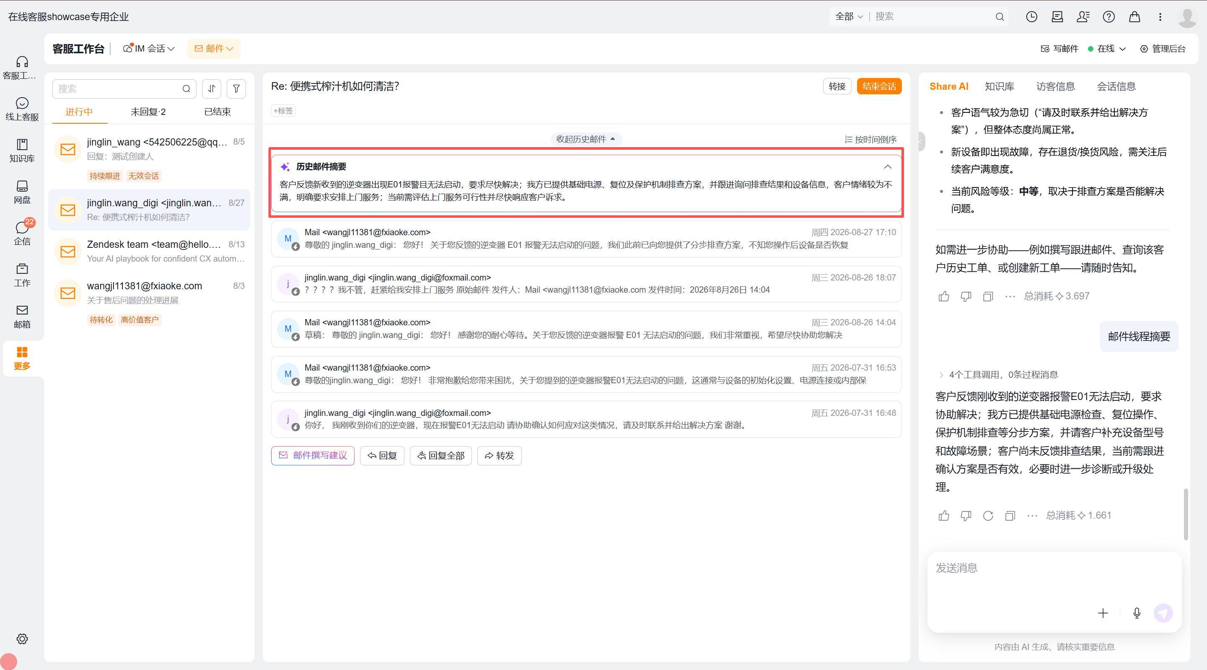Switch to 已结束 tab
1207x670 pixels.
[218, 112]
